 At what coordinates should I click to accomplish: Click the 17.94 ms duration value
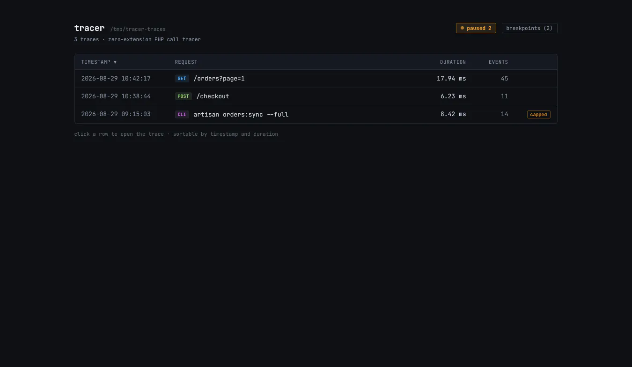[x=451, y=79]
